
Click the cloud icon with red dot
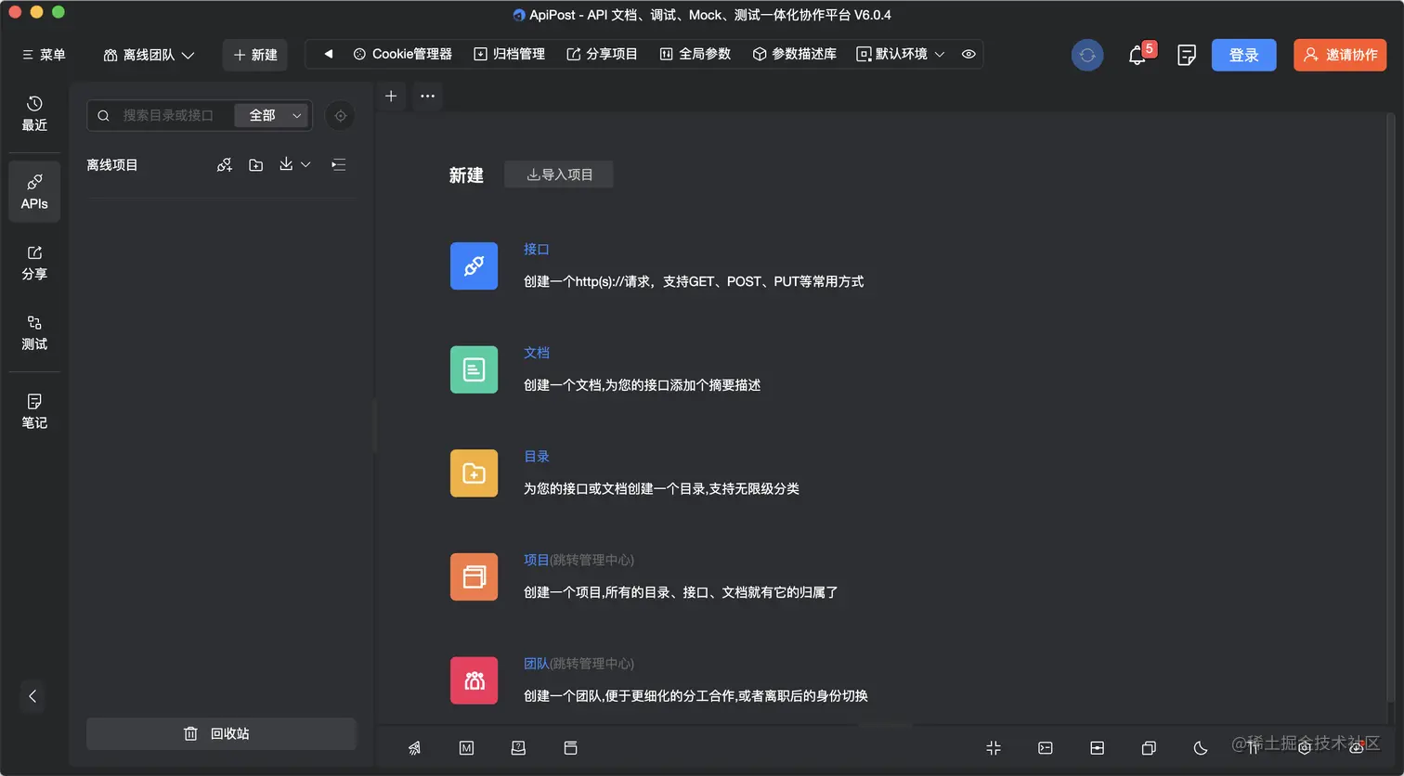(x=1356, y=747)
